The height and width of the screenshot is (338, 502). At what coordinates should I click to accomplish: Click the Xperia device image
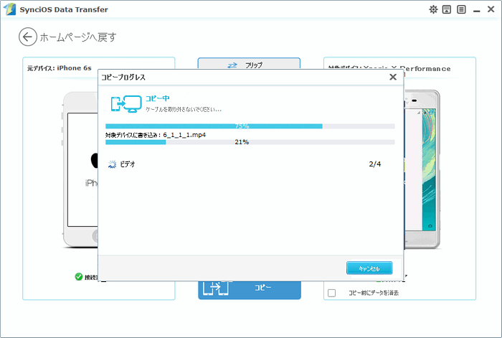pos(422,170)
